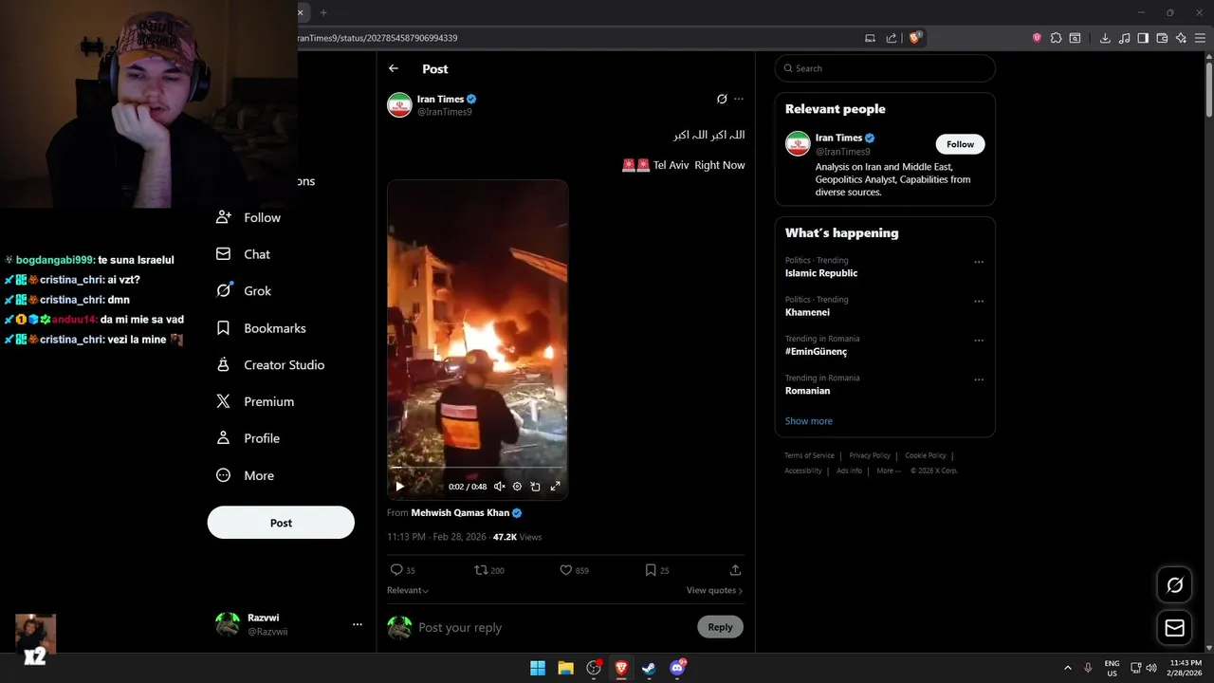Screen dimensions: 1214x683
Task: Open File Explorer from taskbar
Action: click(x=565, y=668)
